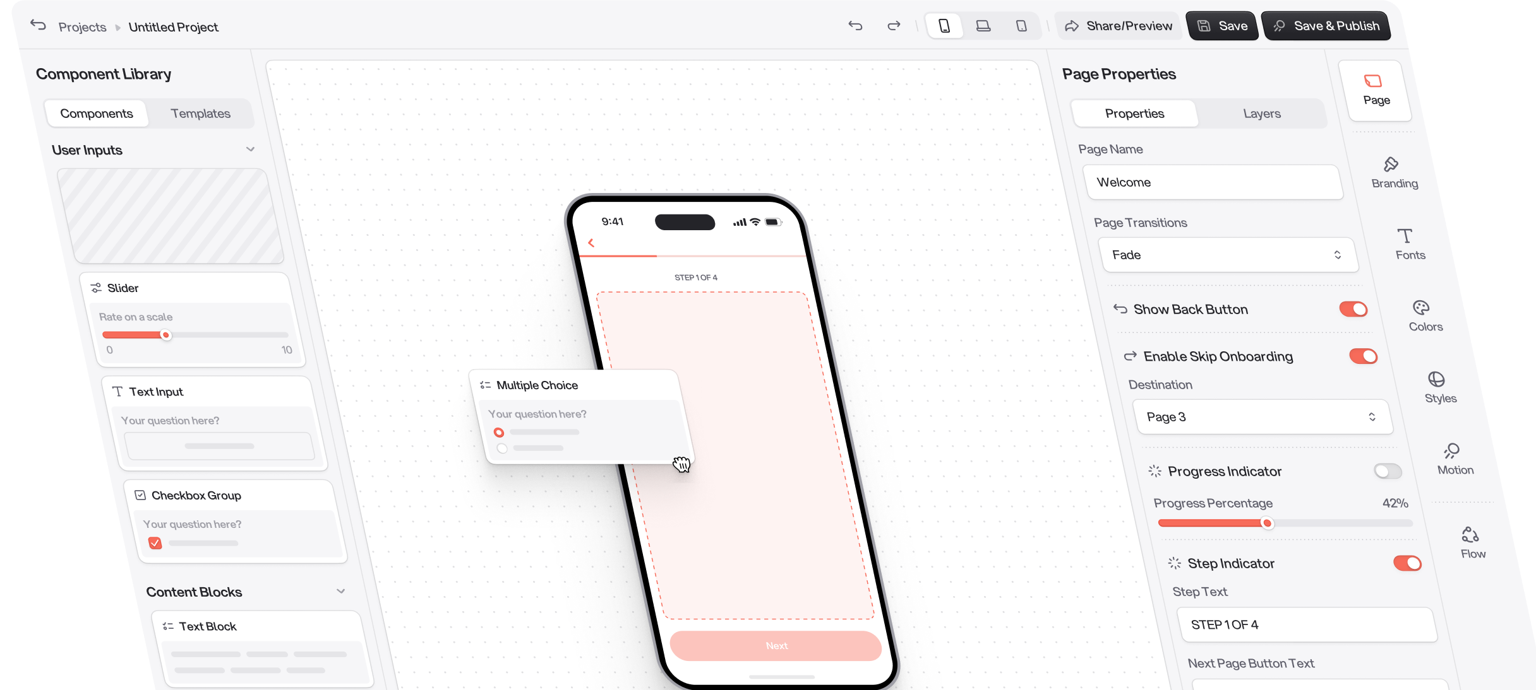Open the Page Transitions Fade dropdown
This screenshot has height=690, width=1536.
click(x=1228, y=255)
